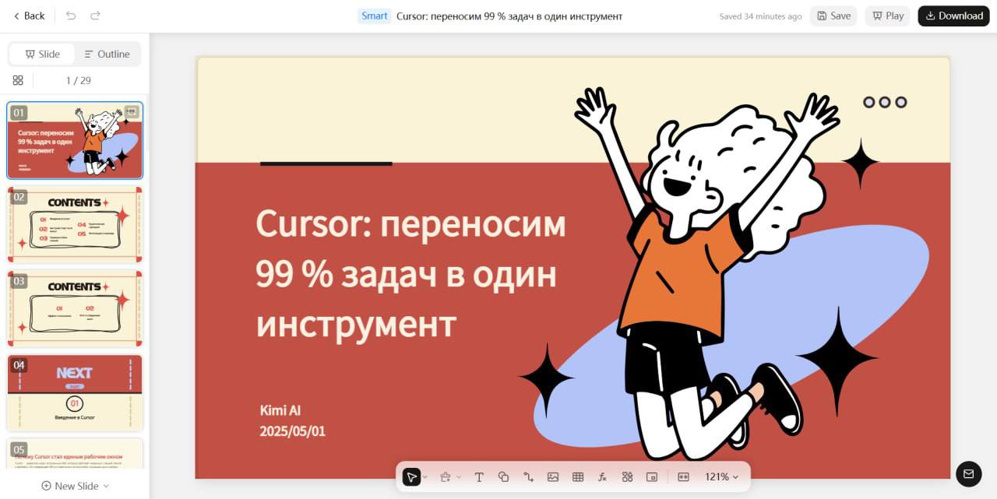Click the Kimi AI author text
The width and height of the screenshot is (997, 499).
tap(280, 410)
